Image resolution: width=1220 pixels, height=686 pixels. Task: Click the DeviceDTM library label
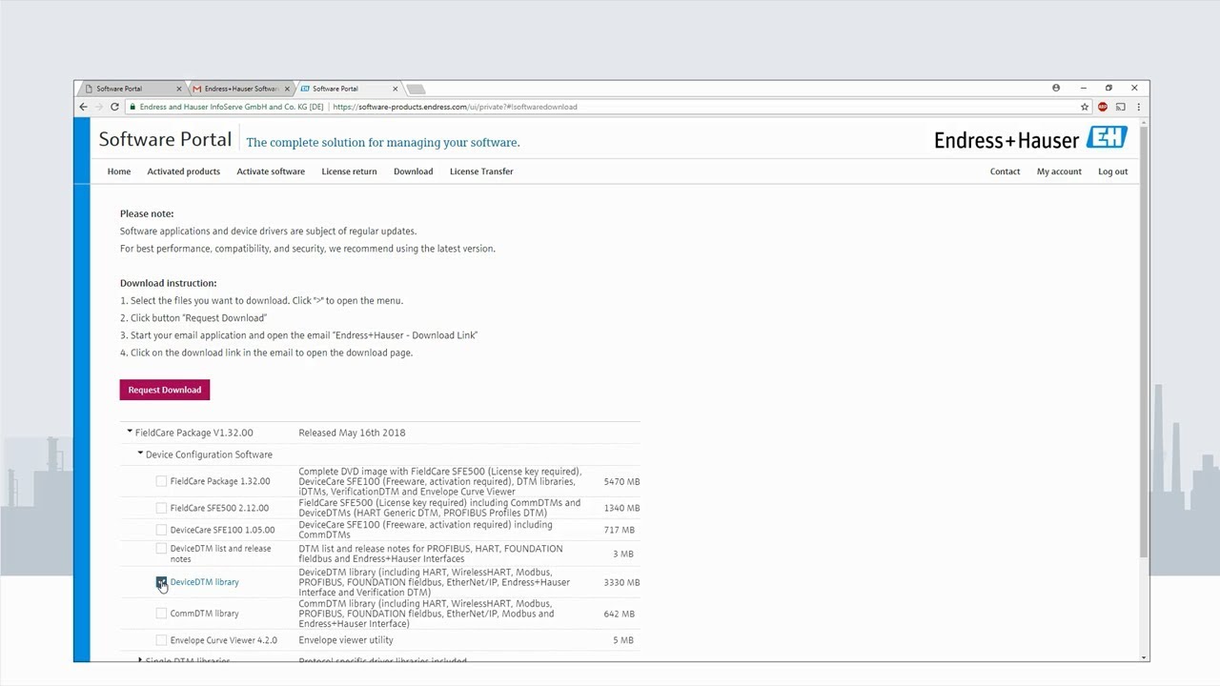(x=204, y=582)
